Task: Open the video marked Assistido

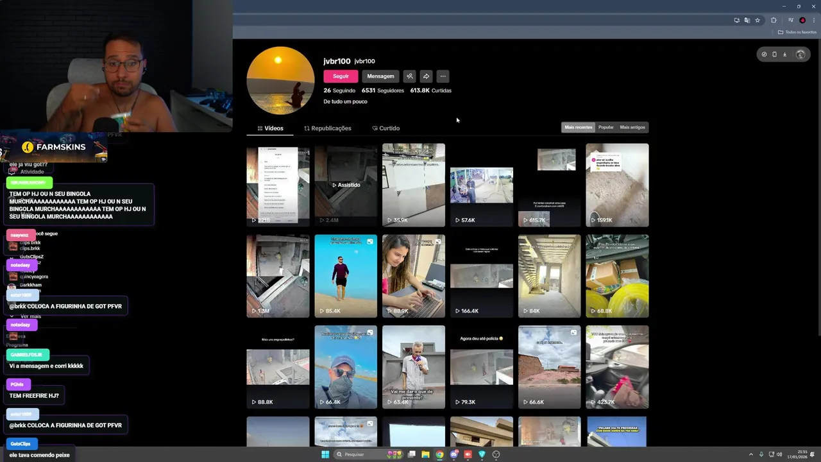Action: coord(346,185)
